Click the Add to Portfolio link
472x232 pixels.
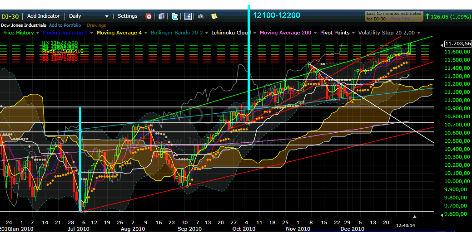pyautogui.click(x=65, y=25)
